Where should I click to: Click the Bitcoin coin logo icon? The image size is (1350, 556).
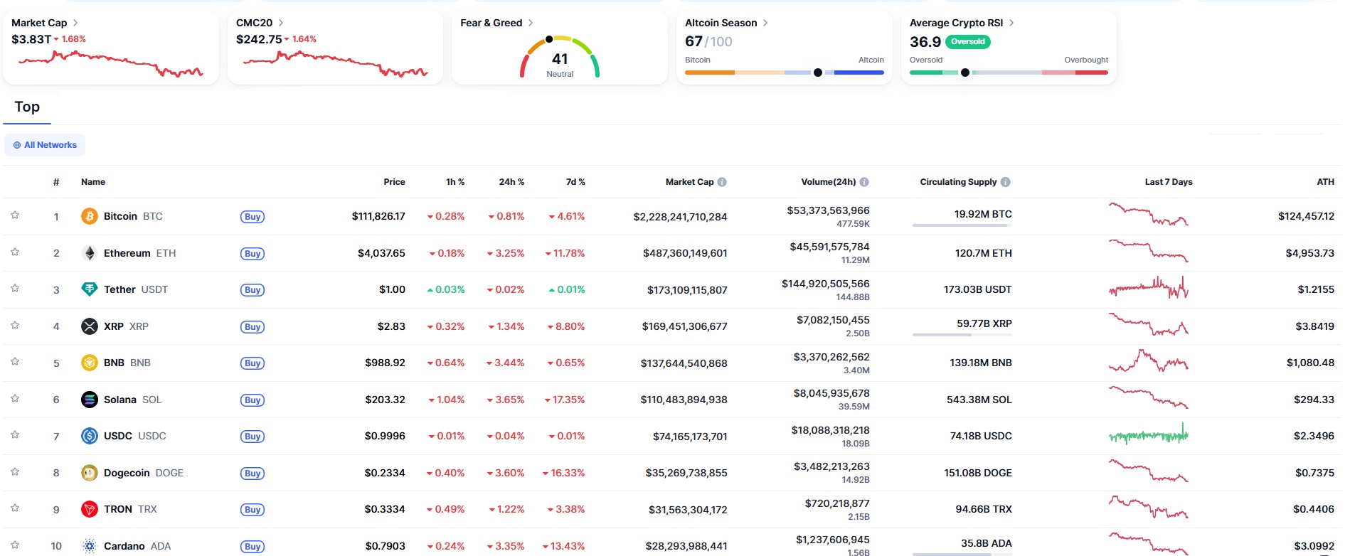tap(89, 216)
